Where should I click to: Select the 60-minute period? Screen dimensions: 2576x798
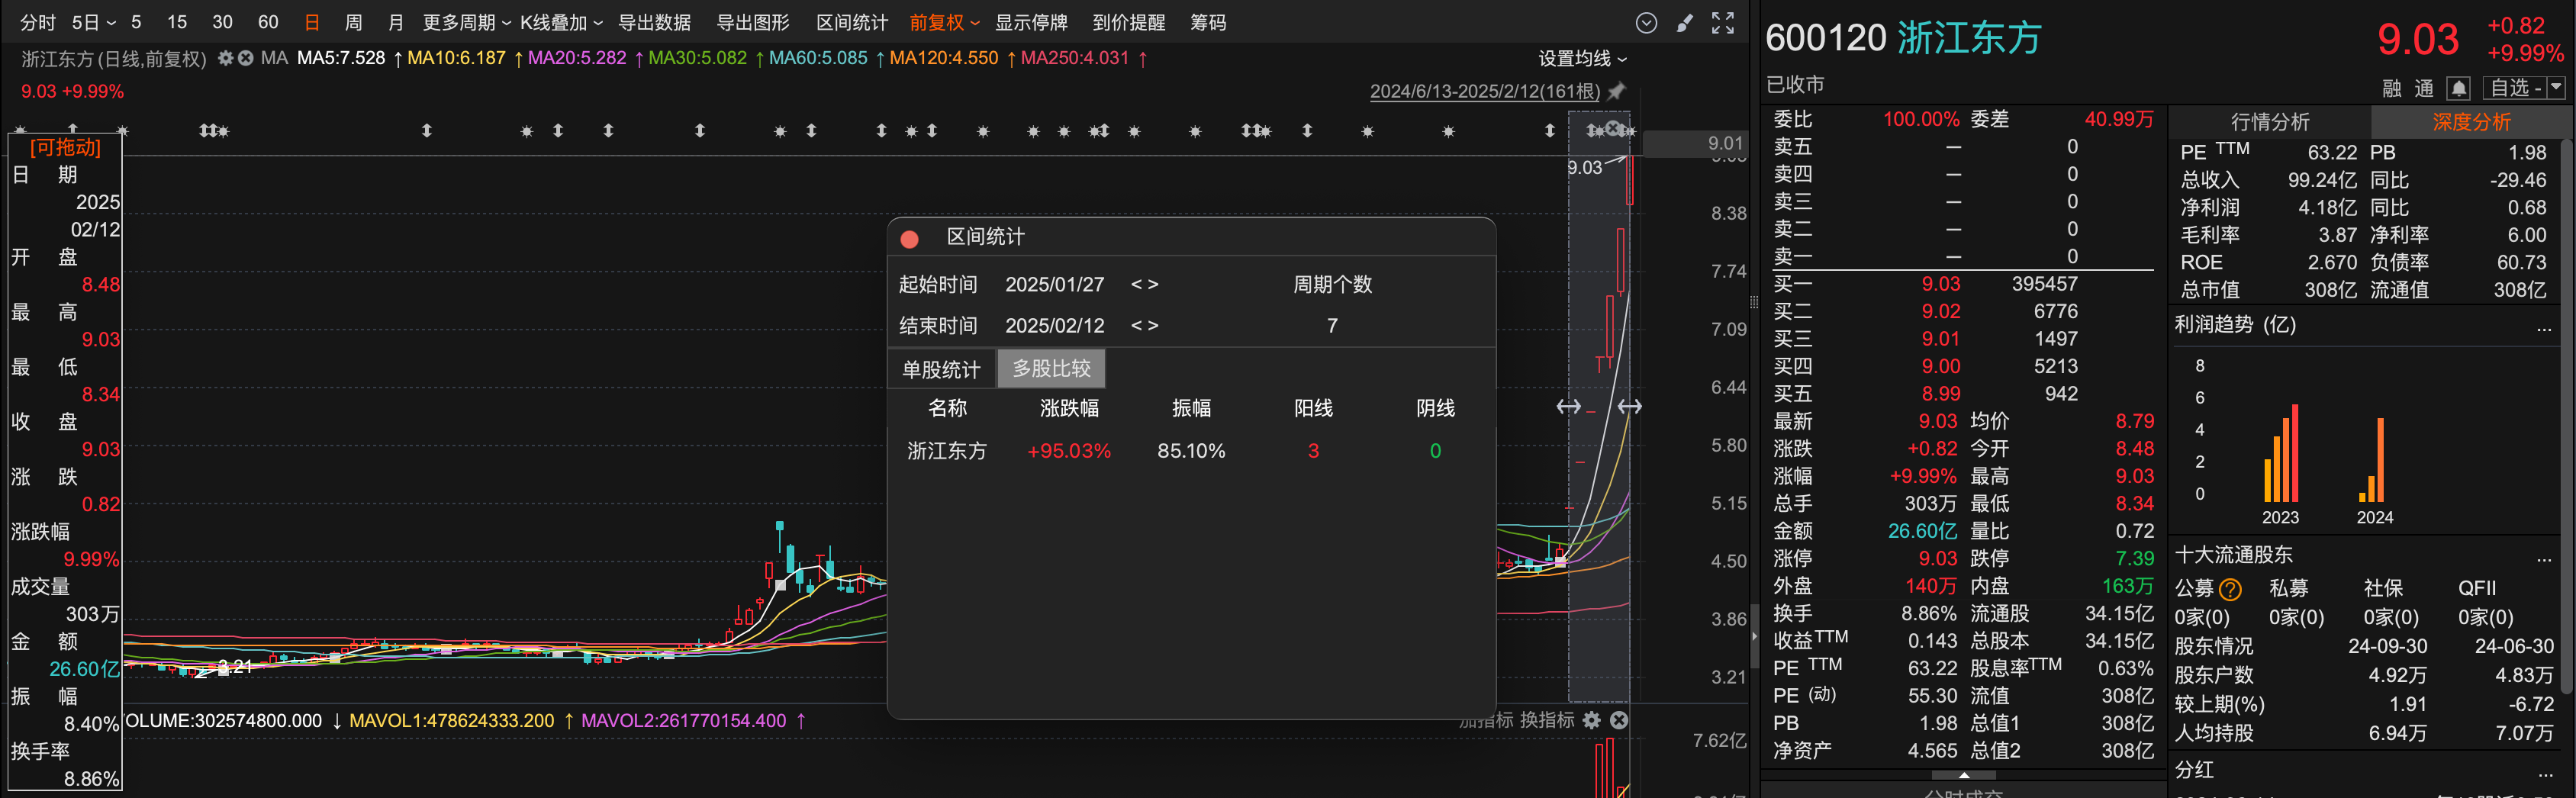click(x=268, y=22)
